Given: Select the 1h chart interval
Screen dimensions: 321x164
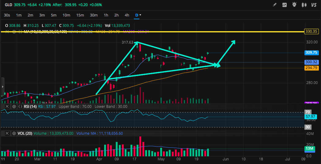Looking at the screenshot, I should [106, 15].
